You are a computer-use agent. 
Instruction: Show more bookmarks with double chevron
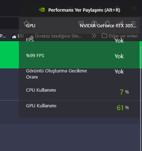point(94,36)
